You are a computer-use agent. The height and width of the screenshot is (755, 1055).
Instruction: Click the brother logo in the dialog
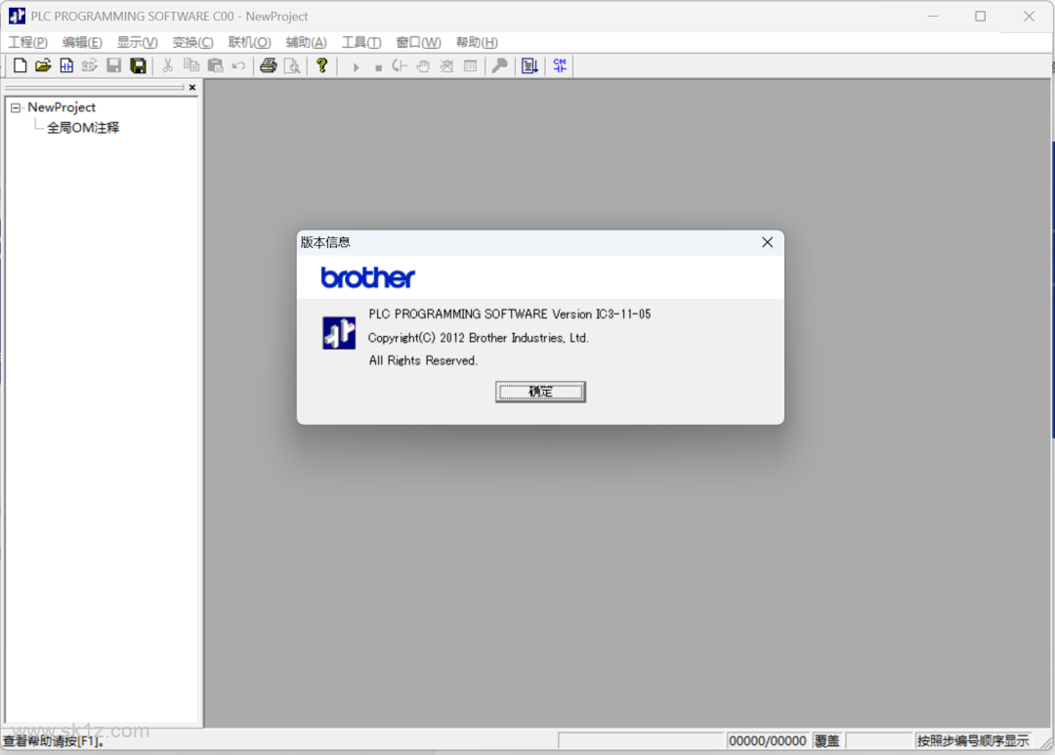(368, 277)
